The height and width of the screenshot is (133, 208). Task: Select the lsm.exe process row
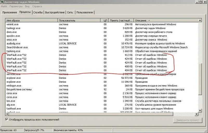pyautogui.click(x=102, y=101)
